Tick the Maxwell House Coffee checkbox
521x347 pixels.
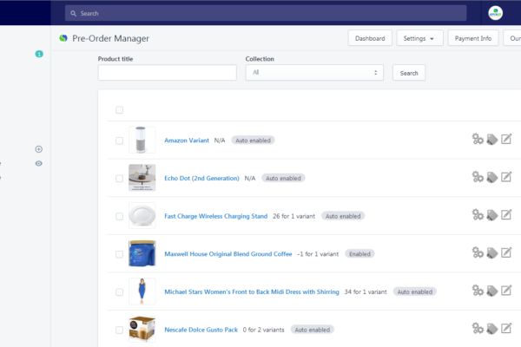(119, 254)
